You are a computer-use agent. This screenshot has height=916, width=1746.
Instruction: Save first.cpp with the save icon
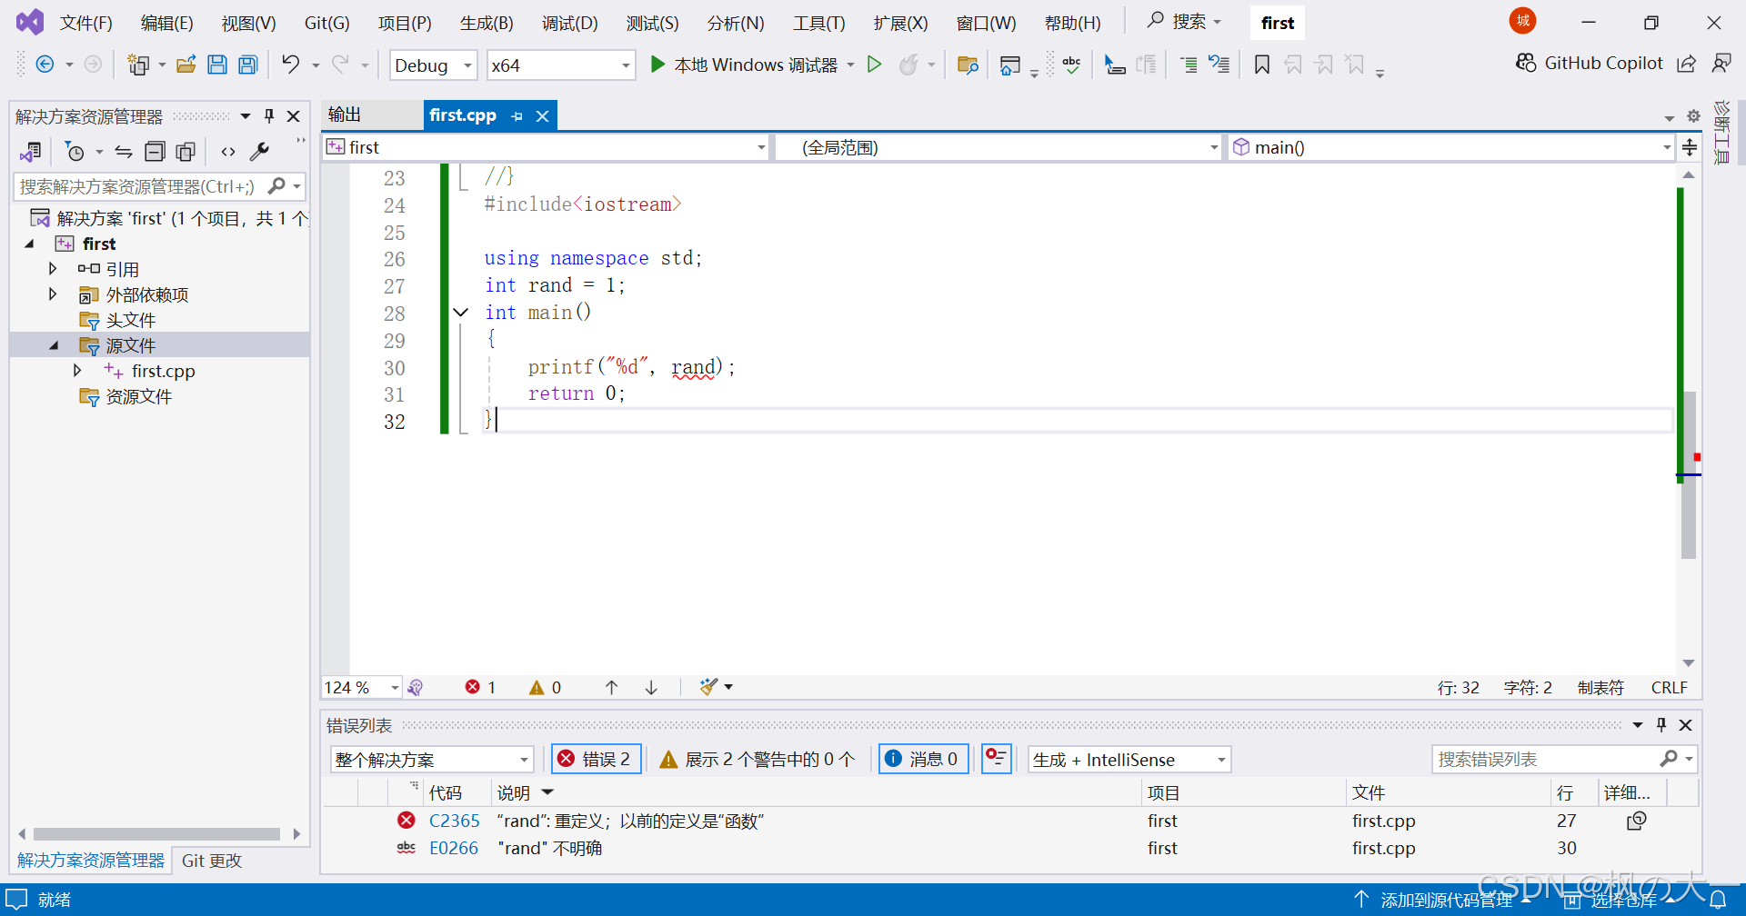[x=217, y=65]
